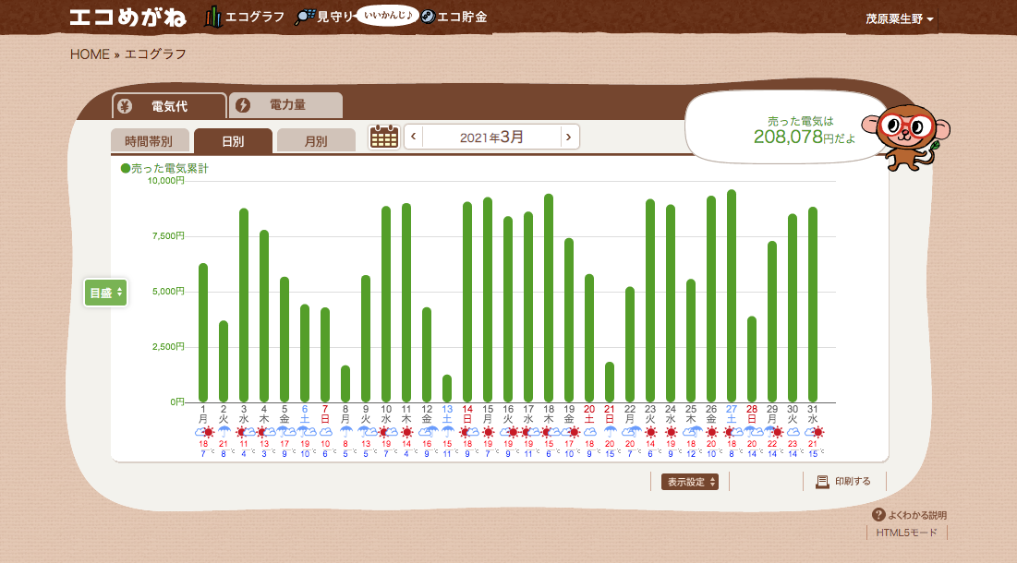Select the 日別 tab
Screen dimensions: 1017x563
point(233,141)
